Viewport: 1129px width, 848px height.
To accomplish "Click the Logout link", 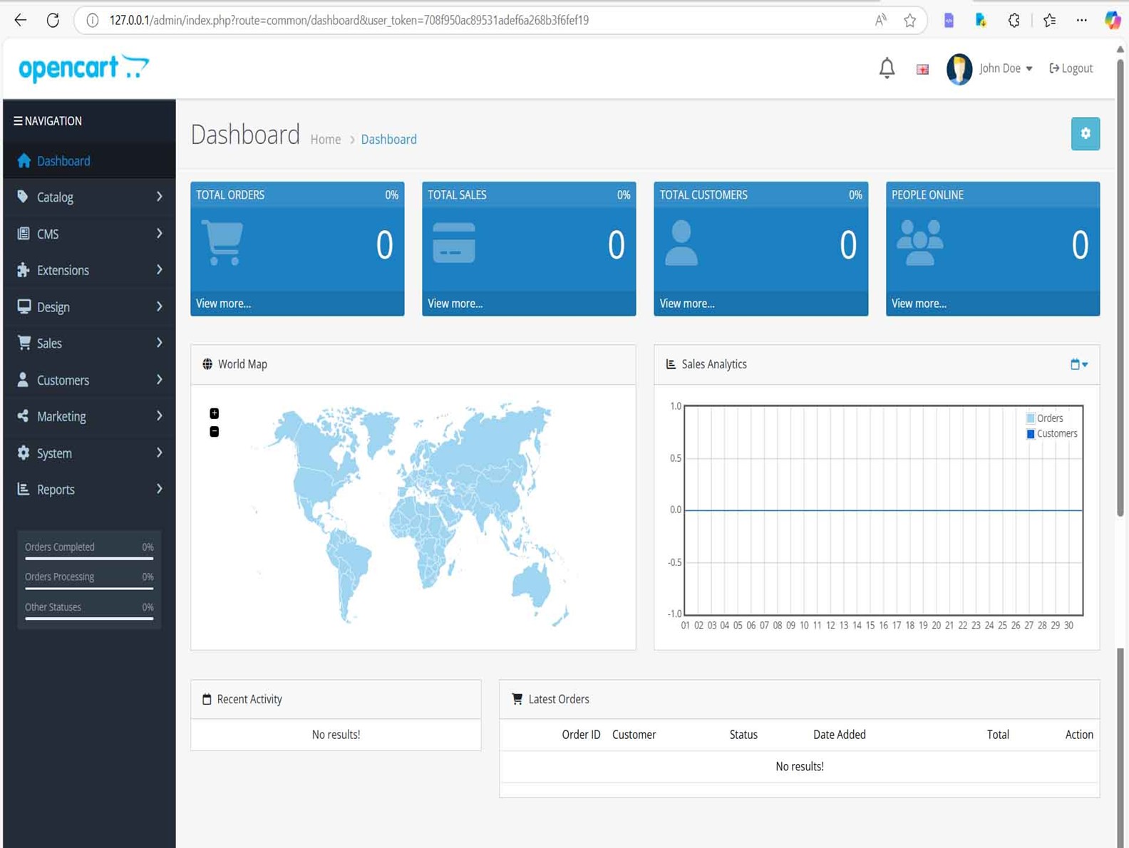I will pos(1071,68).
